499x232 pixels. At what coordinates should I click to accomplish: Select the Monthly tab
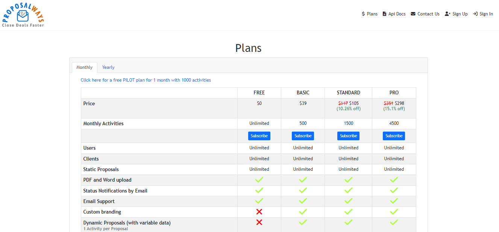point(84,67)
